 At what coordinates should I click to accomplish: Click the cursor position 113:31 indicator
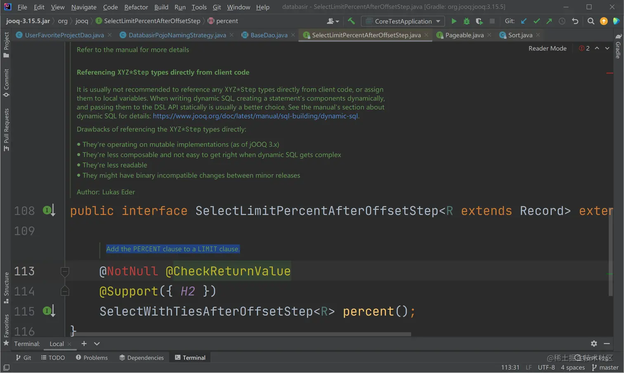[x=510, y=367]
